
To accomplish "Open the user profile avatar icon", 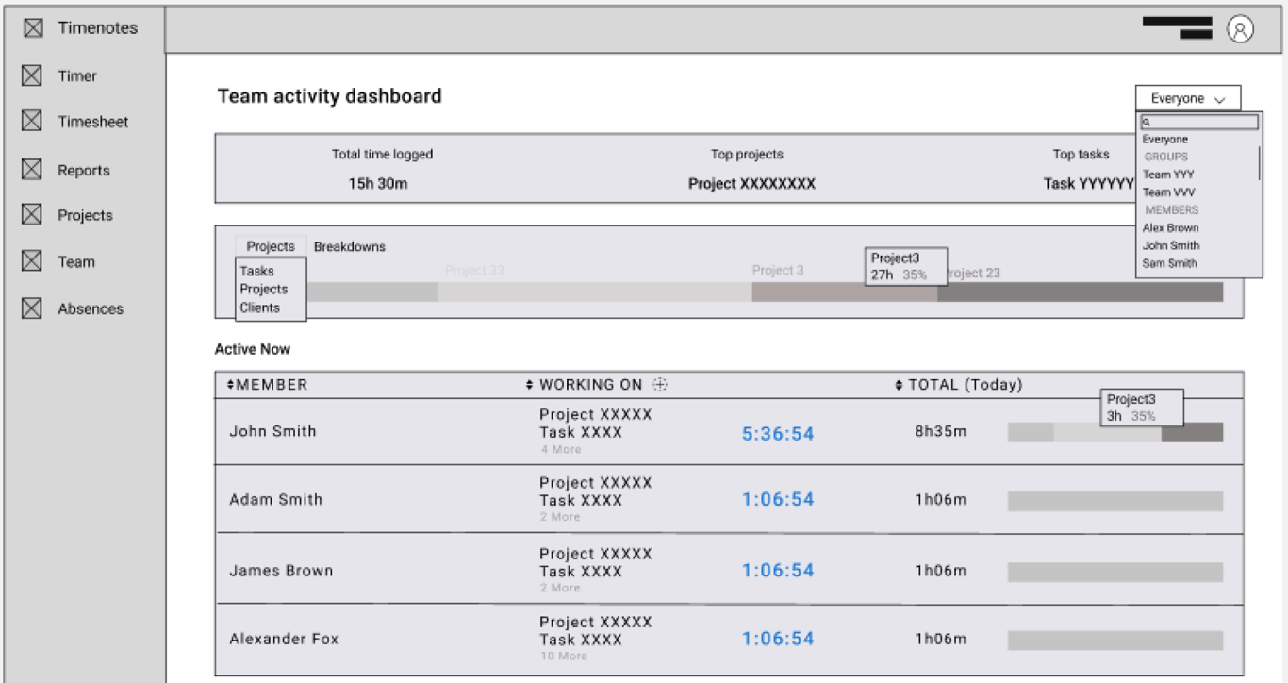I will tap(1240, 29).
